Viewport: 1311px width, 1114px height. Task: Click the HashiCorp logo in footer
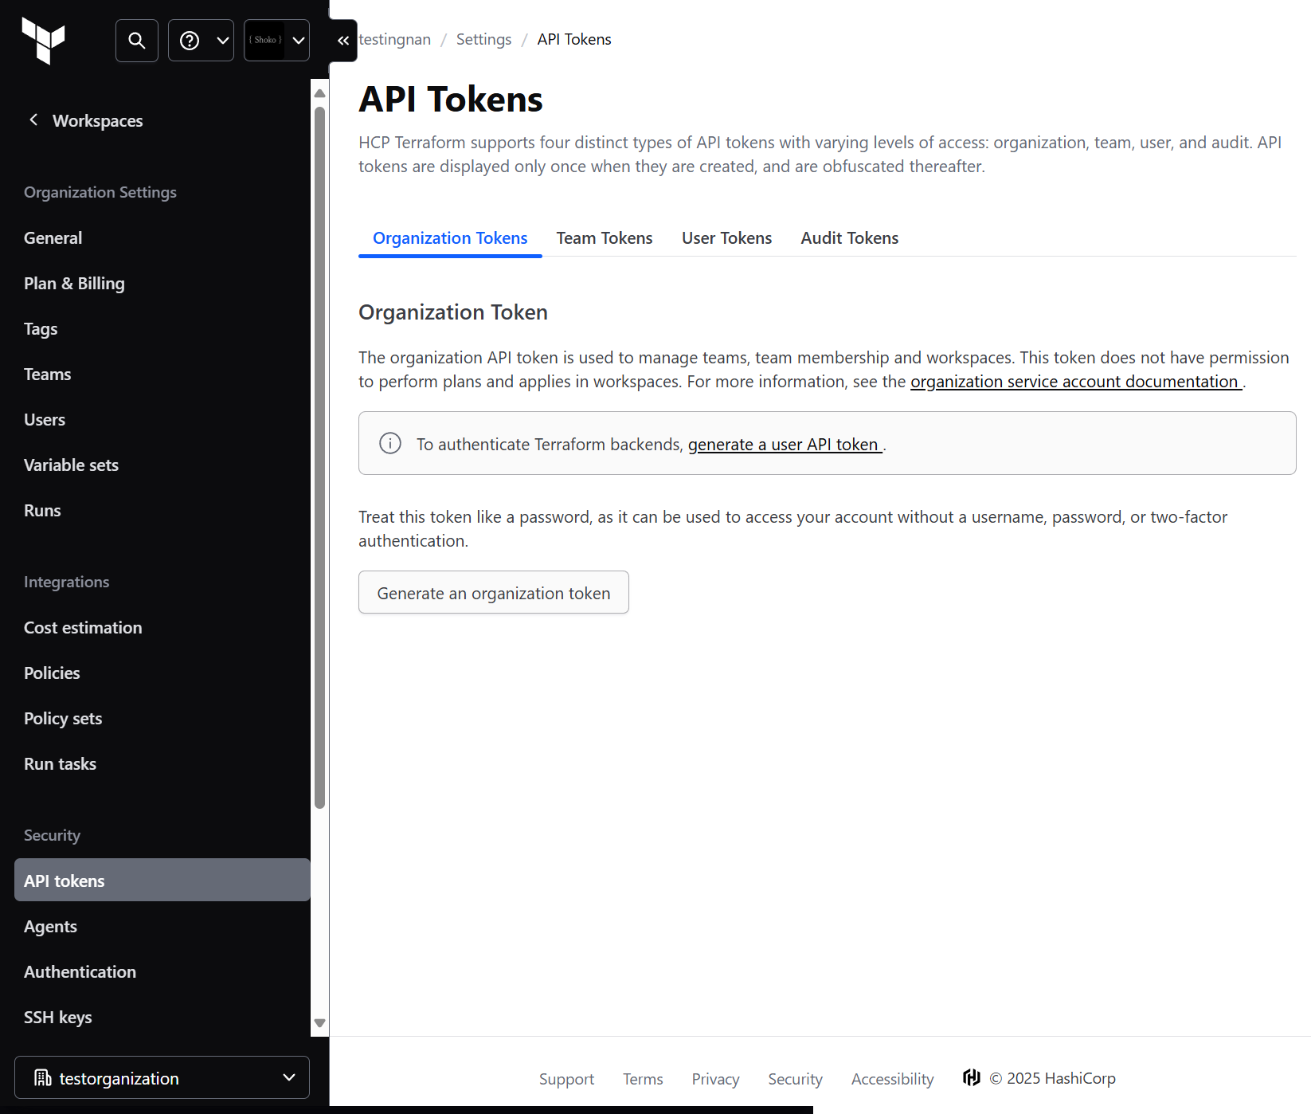972,1077
